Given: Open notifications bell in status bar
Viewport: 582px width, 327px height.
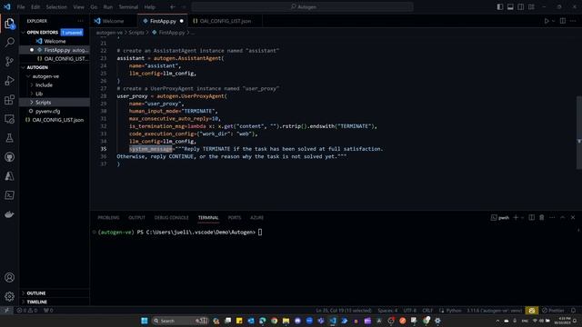Looking at the screenshot, I should pos(574,311).
